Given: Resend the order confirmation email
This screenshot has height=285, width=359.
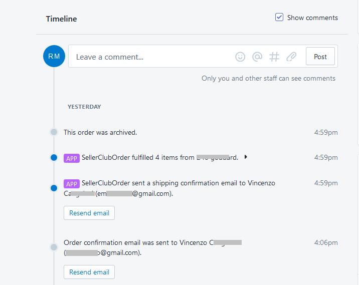Looking at the screenshot, I should pyautogui.click(x=89, y=272).
